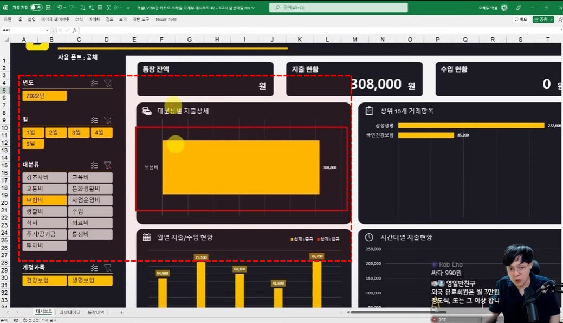Clear the filter on the 년도 slicer
The height and width of the screenshot is (323, 563).
point(108,83)
